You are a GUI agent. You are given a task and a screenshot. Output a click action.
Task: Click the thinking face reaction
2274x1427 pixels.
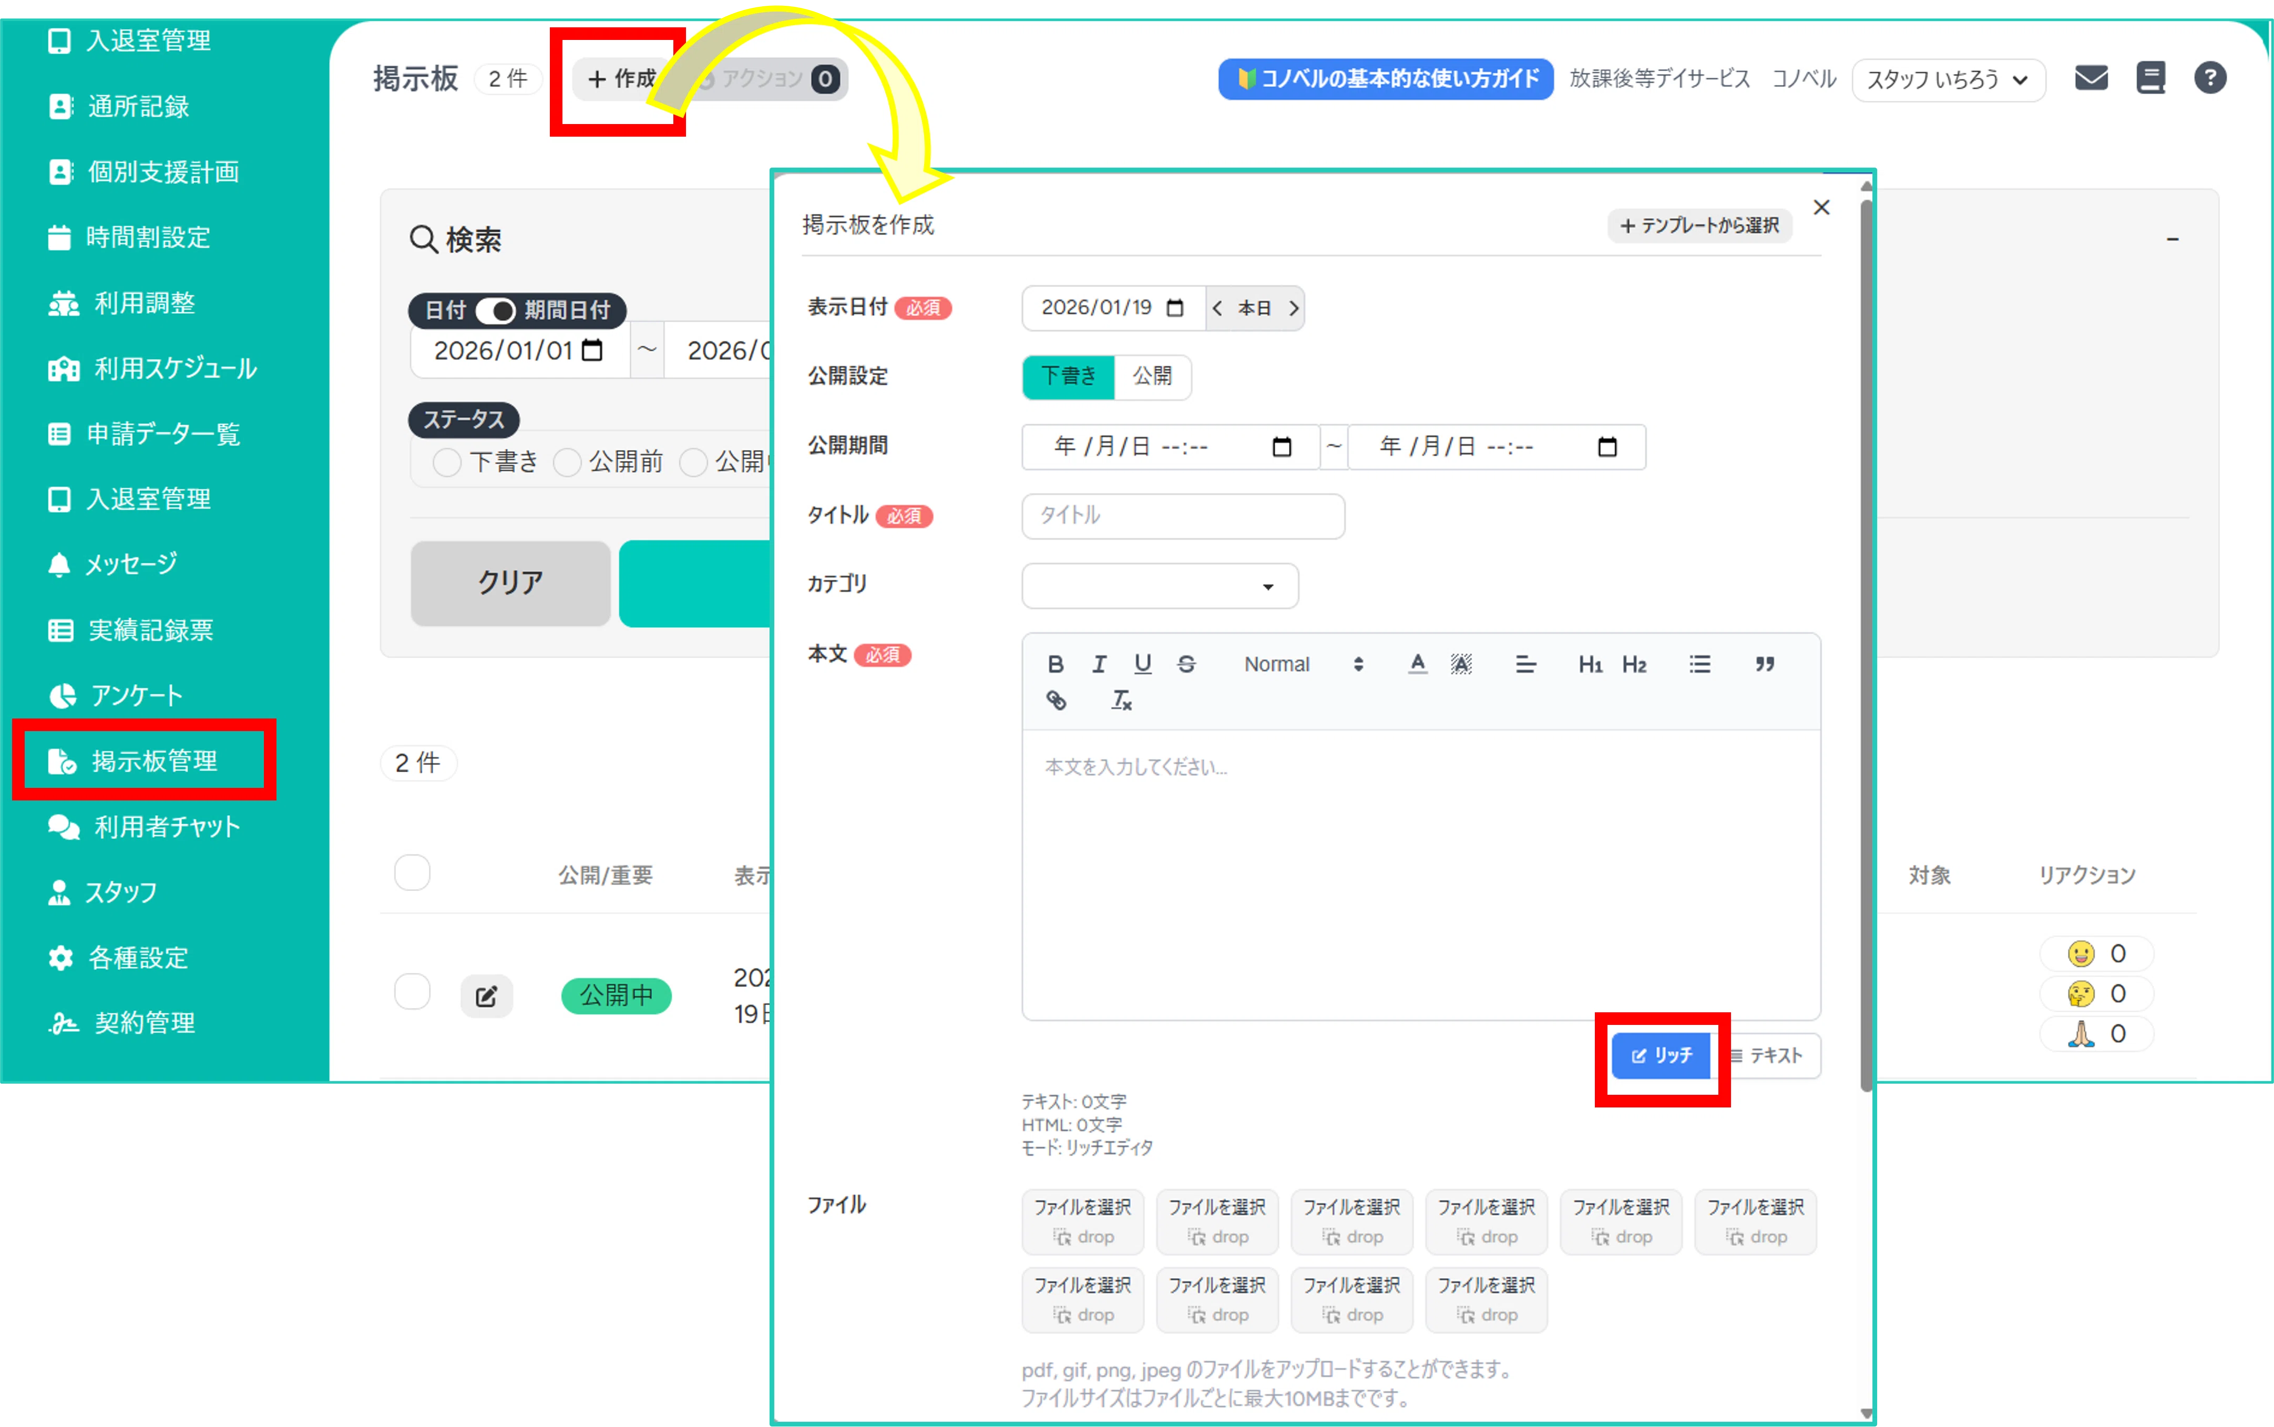[x=2096, y=993]
